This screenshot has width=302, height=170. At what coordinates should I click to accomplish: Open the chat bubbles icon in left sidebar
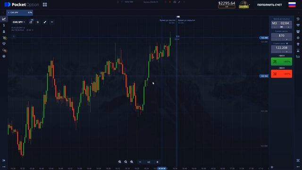(4, 51)
